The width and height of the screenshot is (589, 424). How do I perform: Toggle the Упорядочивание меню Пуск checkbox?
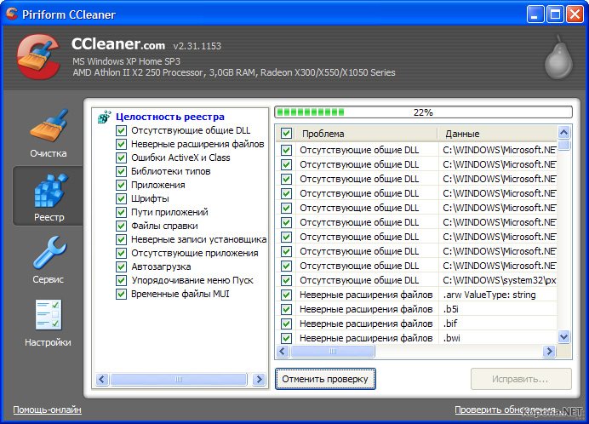click(121, 280)
